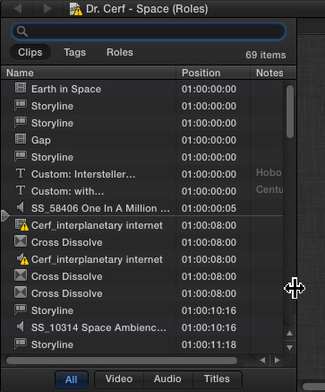
Task: Select the SS_58406 One In A Million row
Action: pos(142,208)
